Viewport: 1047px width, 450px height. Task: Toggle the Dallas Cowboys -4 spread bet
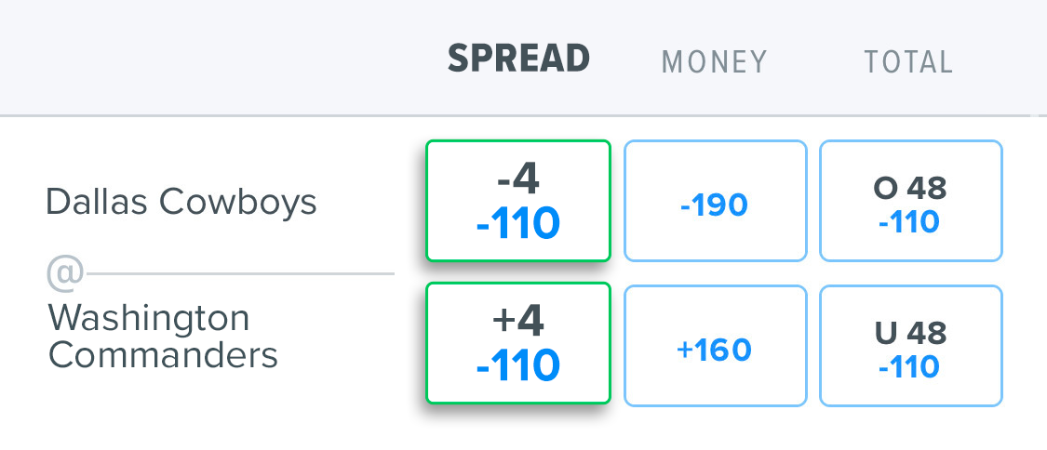(x=517, y=201)
